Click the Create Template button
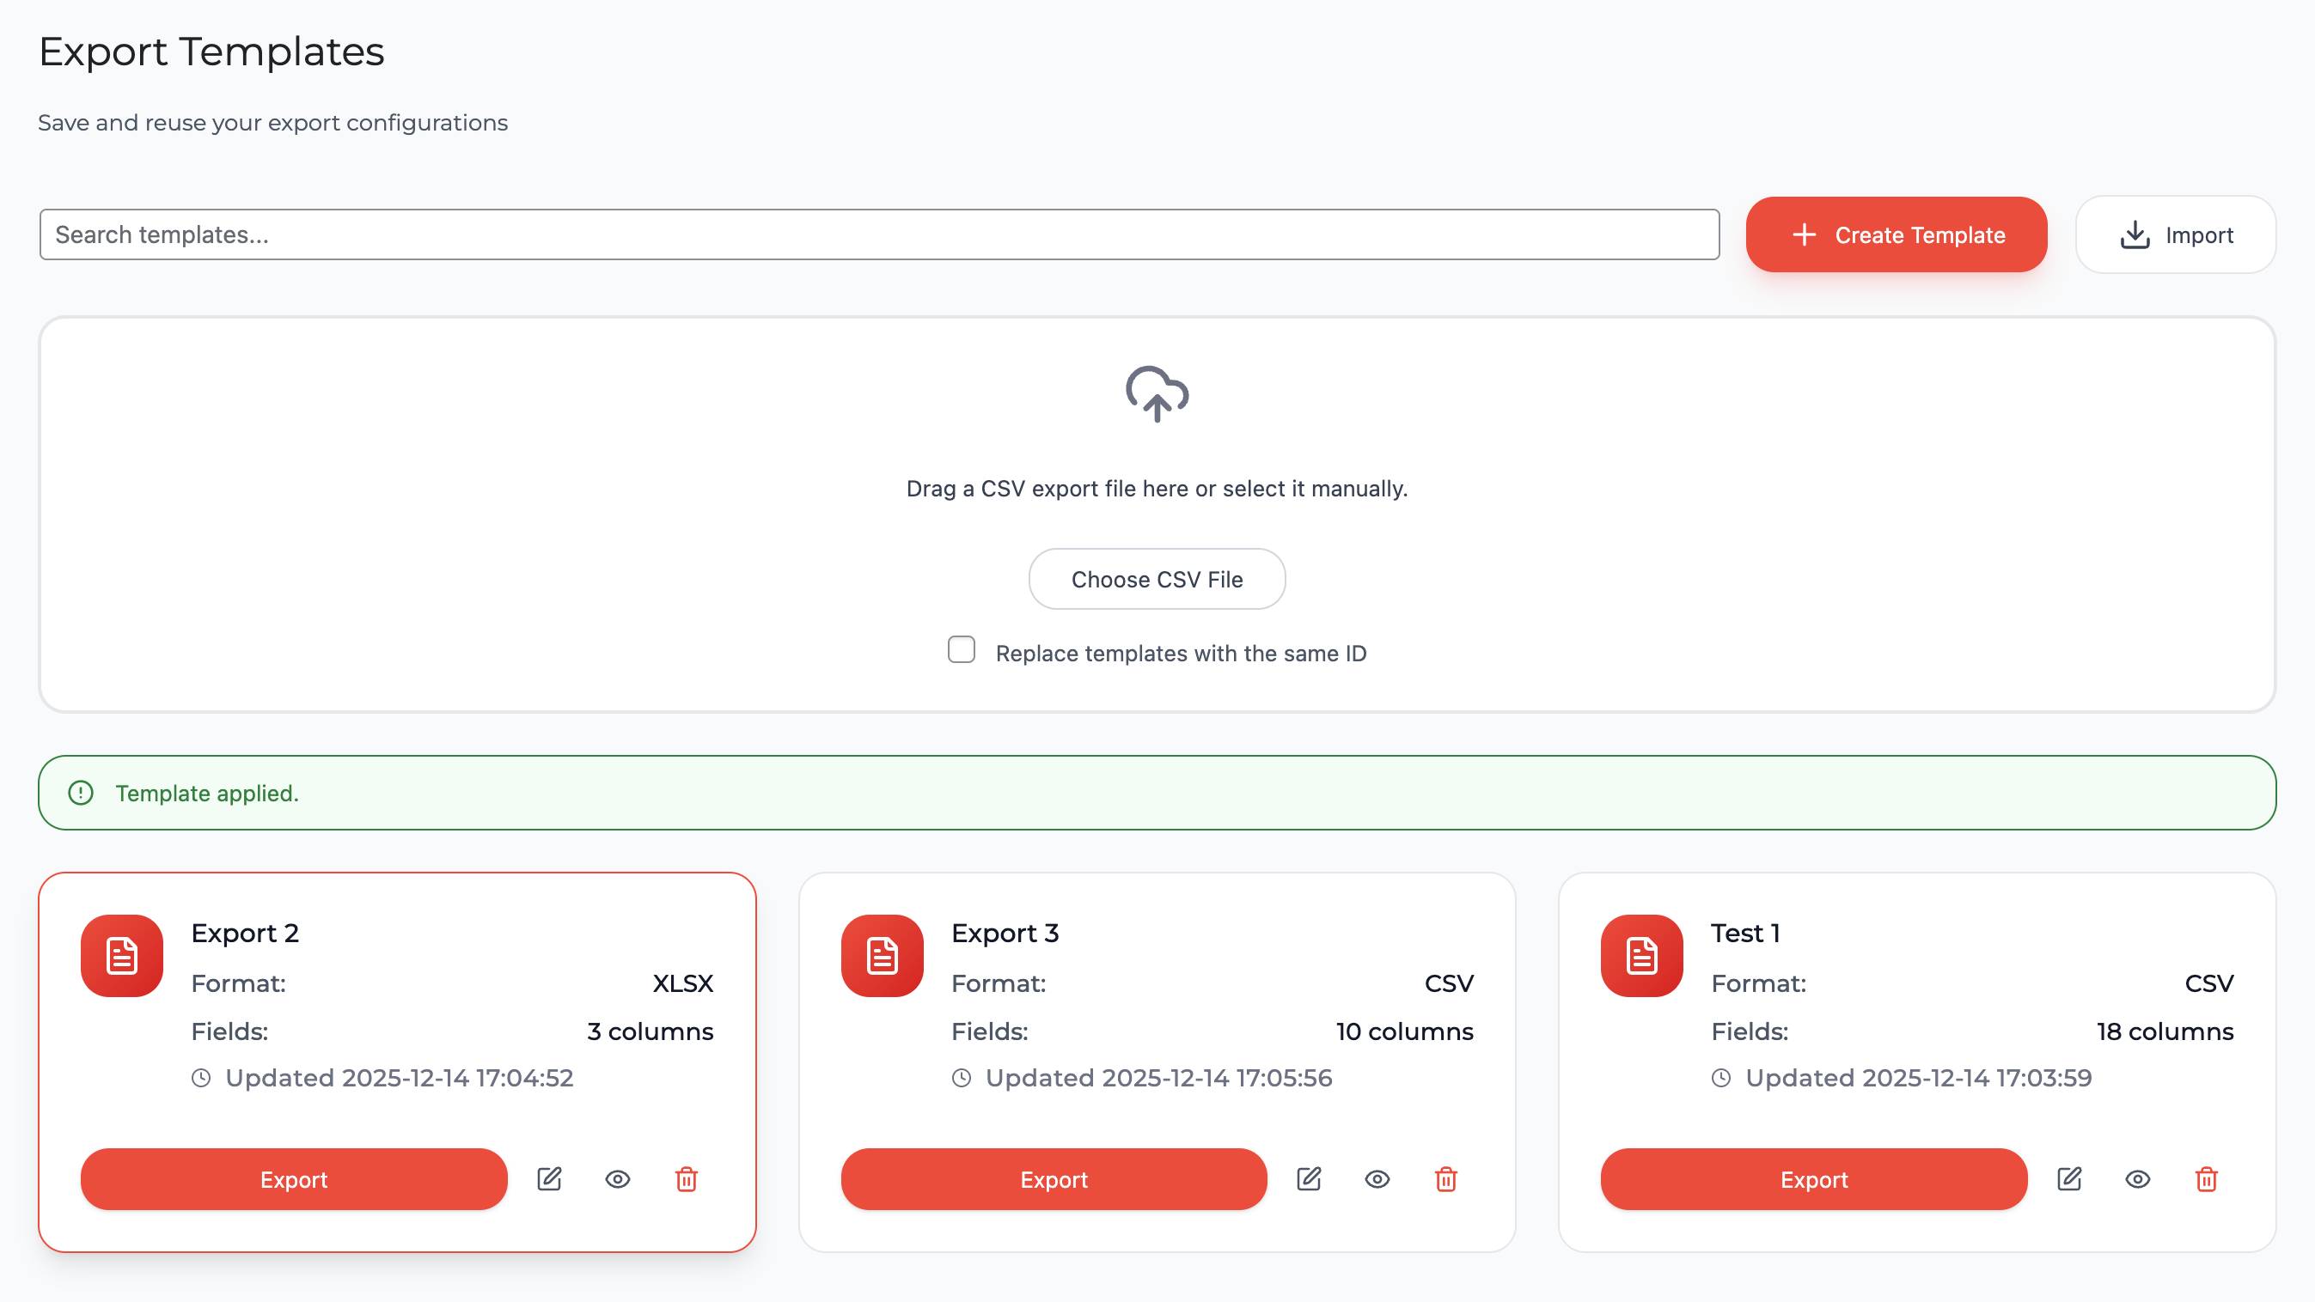 tap(1896, 234)
